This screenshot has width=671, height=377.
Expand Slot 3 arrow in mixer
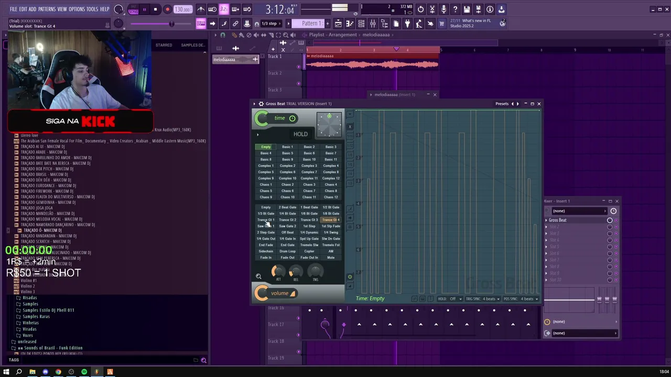(546, 234)
